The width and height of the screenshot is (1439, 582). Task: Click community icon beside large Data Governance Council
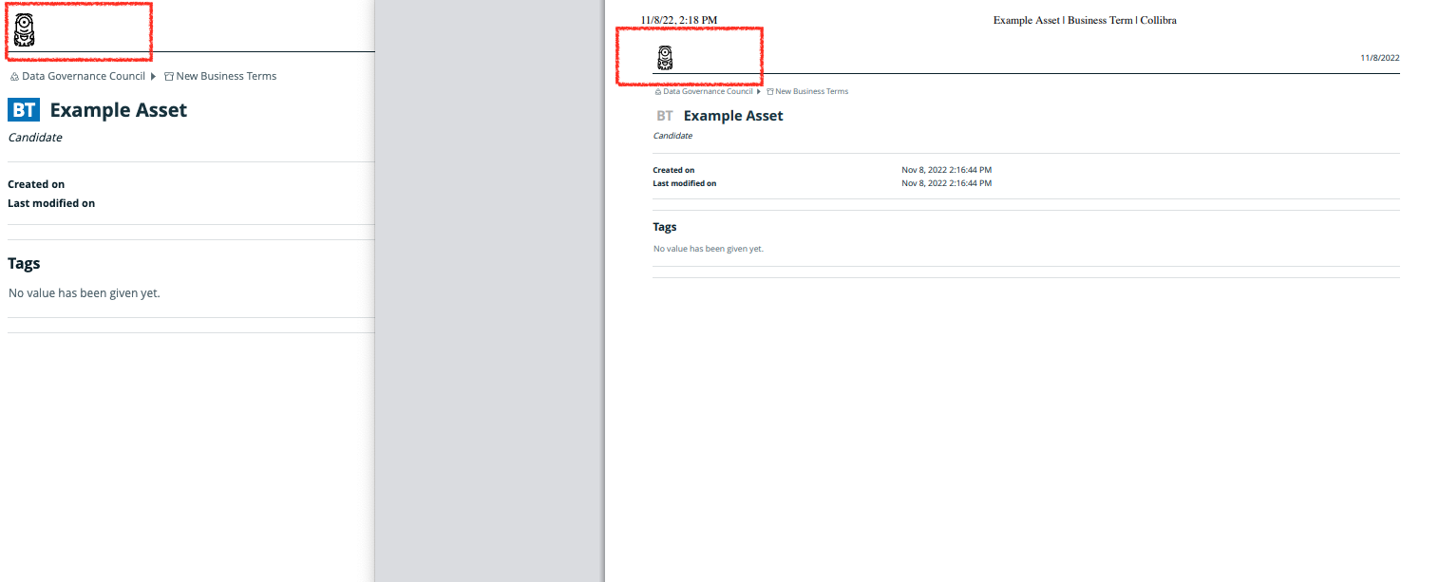14,76
